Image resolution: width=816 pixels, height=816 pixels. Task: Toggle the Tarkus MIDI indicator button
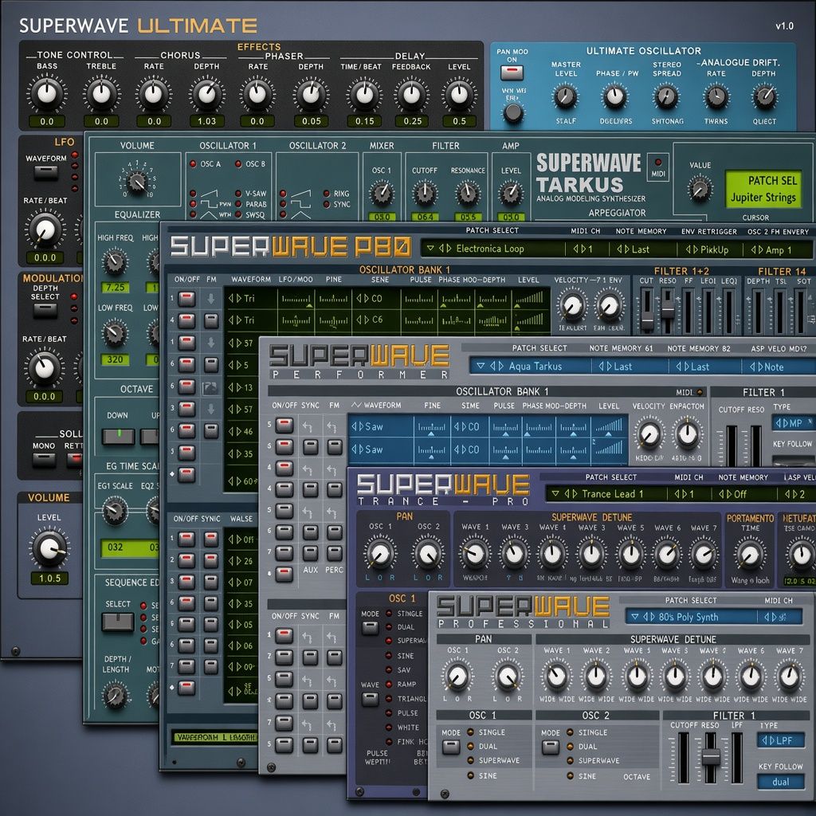click(657, 167)
